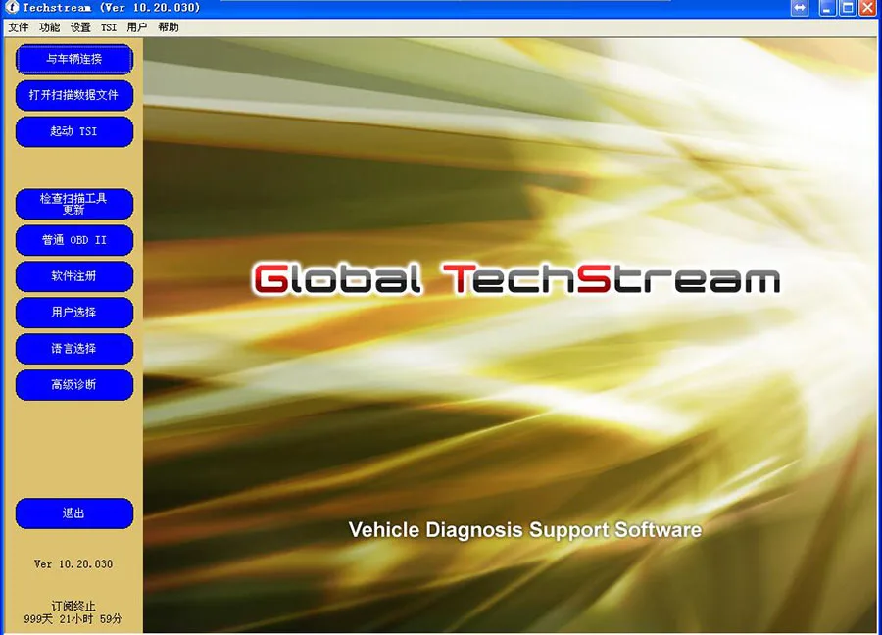Click 用户选择 button
Screen dimensions: 882x635
(74, 313)
